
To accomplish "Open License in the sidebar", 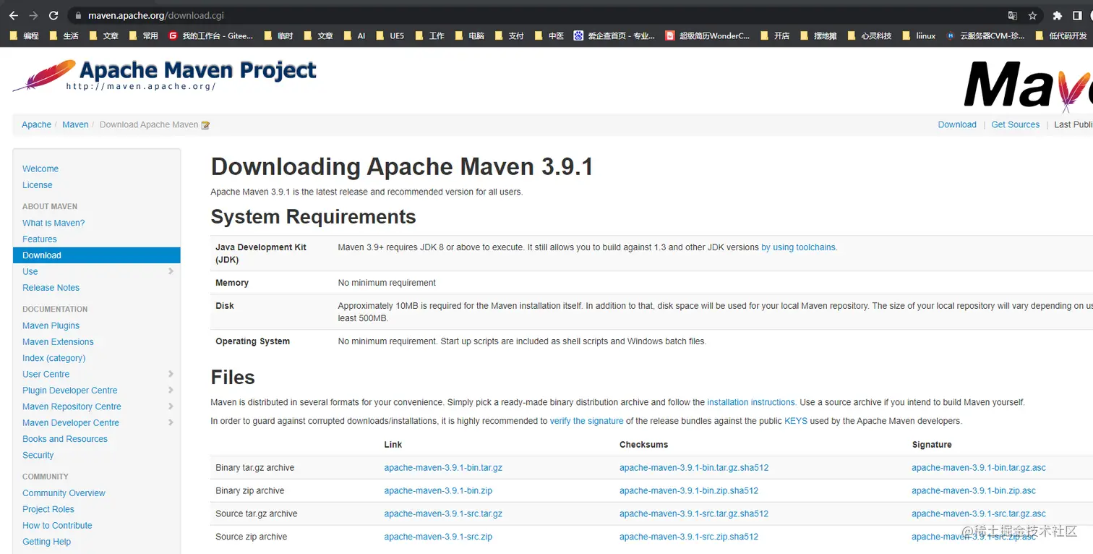I will tap(38, 185).
